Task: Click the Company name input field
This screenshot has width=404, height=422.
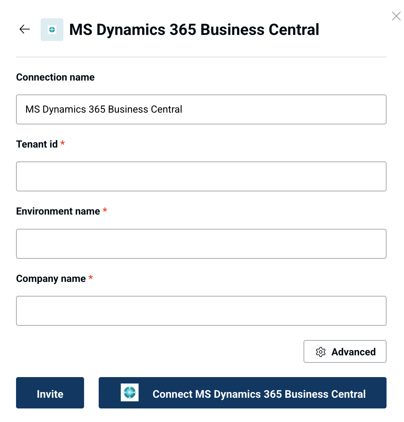Action: pyautogui.click(x=201, y=311)
